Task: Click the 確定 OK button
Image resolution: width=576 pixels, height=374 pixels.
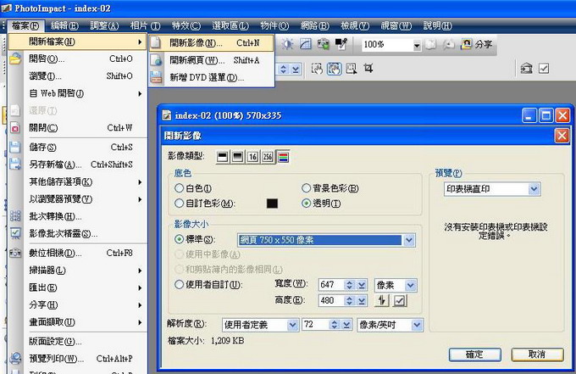Action: [474, 354]
